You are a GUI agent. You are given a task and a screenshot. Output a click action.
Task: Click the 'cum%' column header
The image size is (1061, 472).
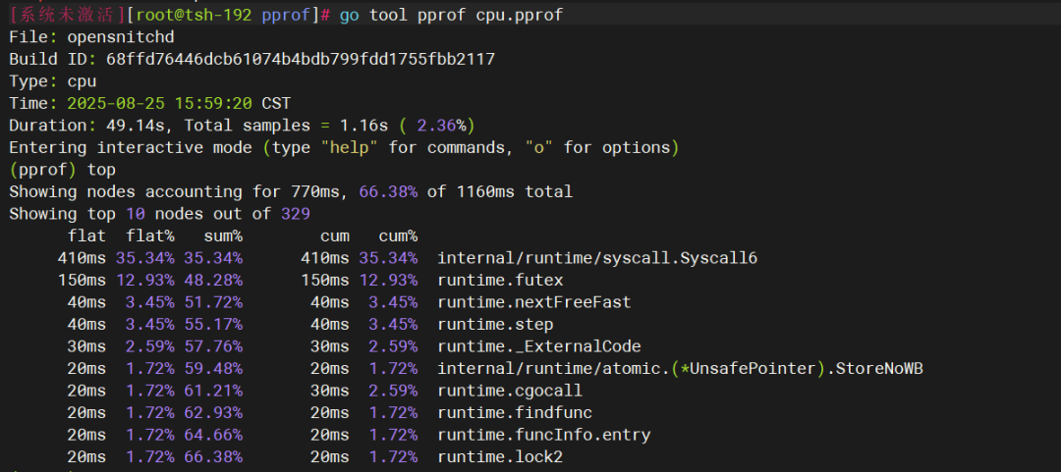click(398, 236)
